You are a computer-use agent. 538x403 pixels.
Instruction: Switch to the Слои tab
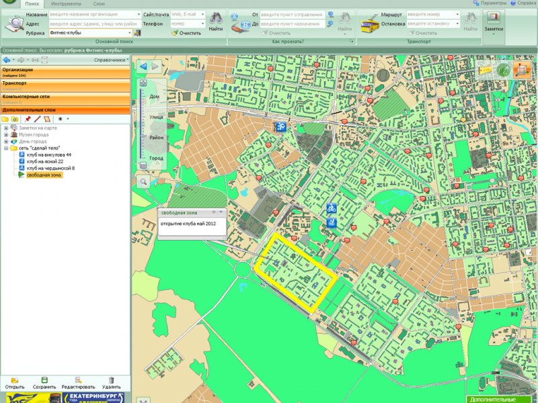click(x=99, y=4)
